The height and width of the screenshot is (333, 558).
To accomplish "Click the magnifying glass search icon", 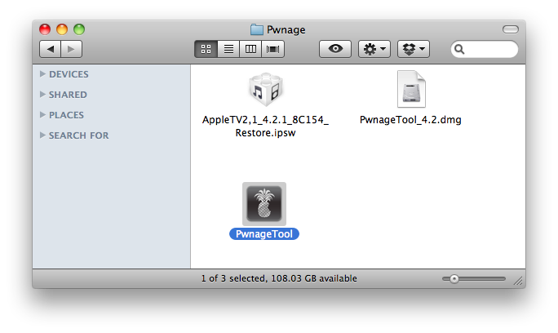I will [x=461, y=50].
